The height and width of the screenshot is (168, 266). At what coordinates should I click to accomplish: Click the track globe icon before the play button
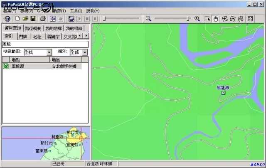pyautogui.click(x=71, y=19)
